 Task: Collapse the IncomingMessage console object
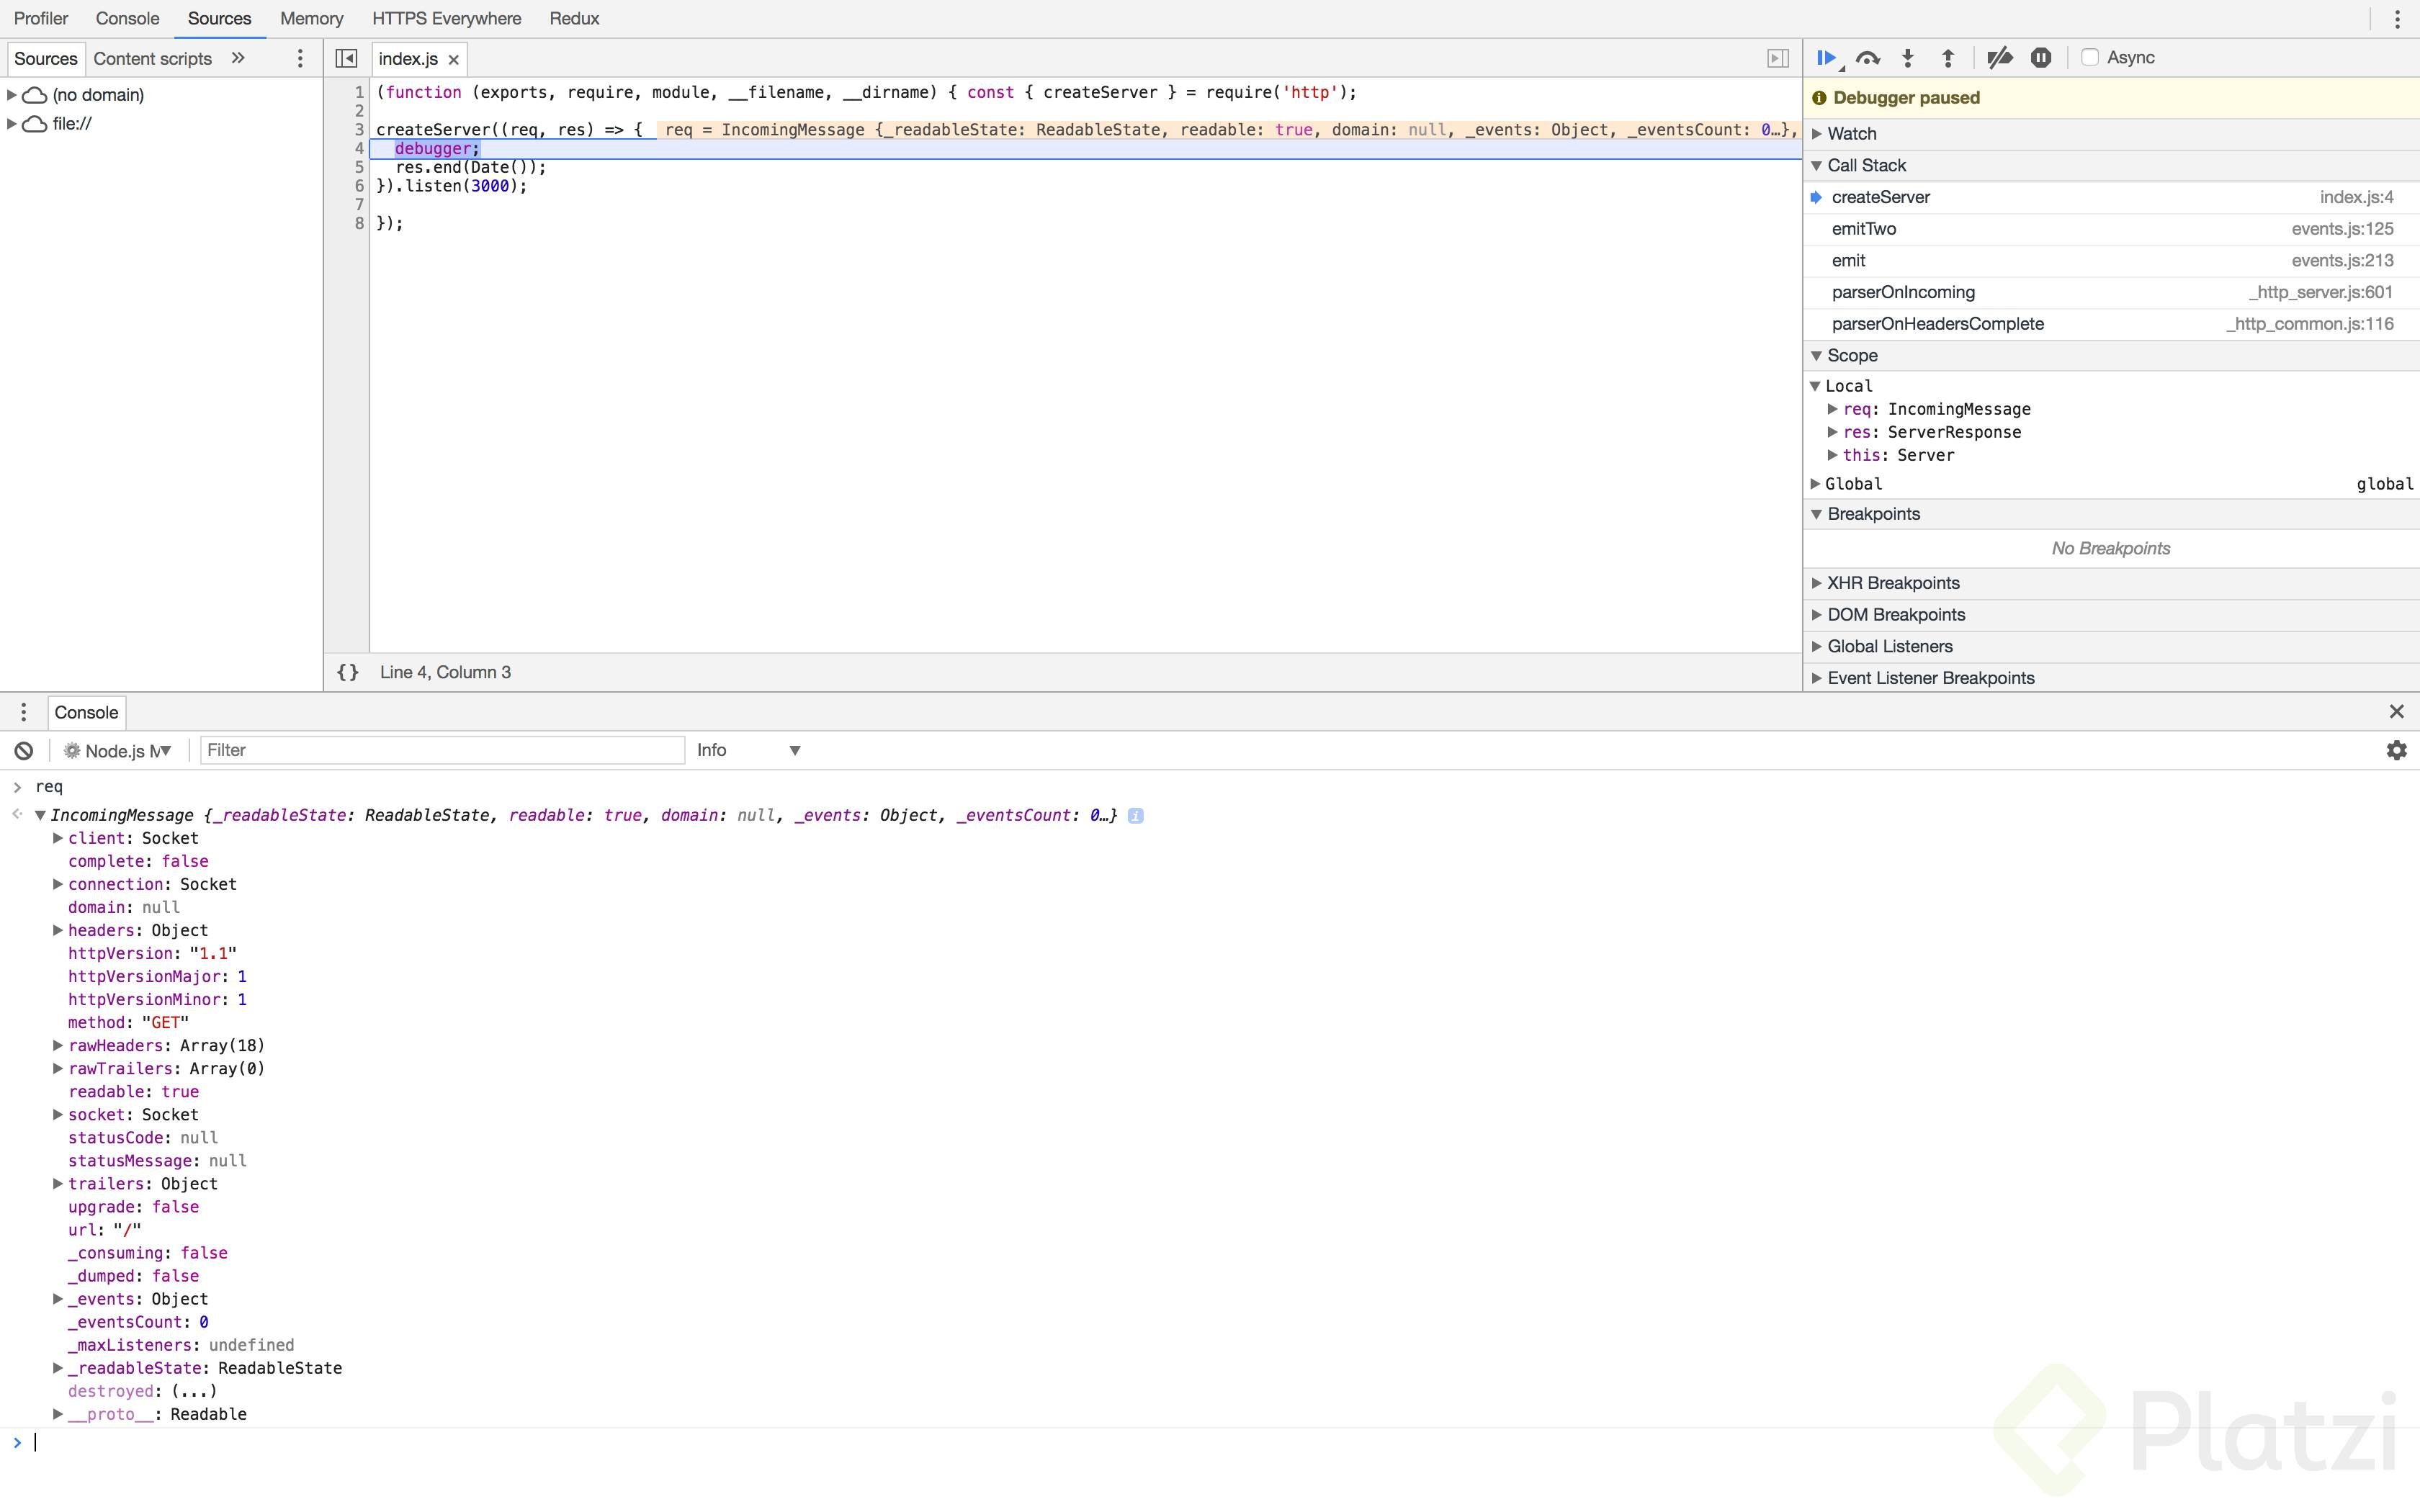(x=40, y=815)
